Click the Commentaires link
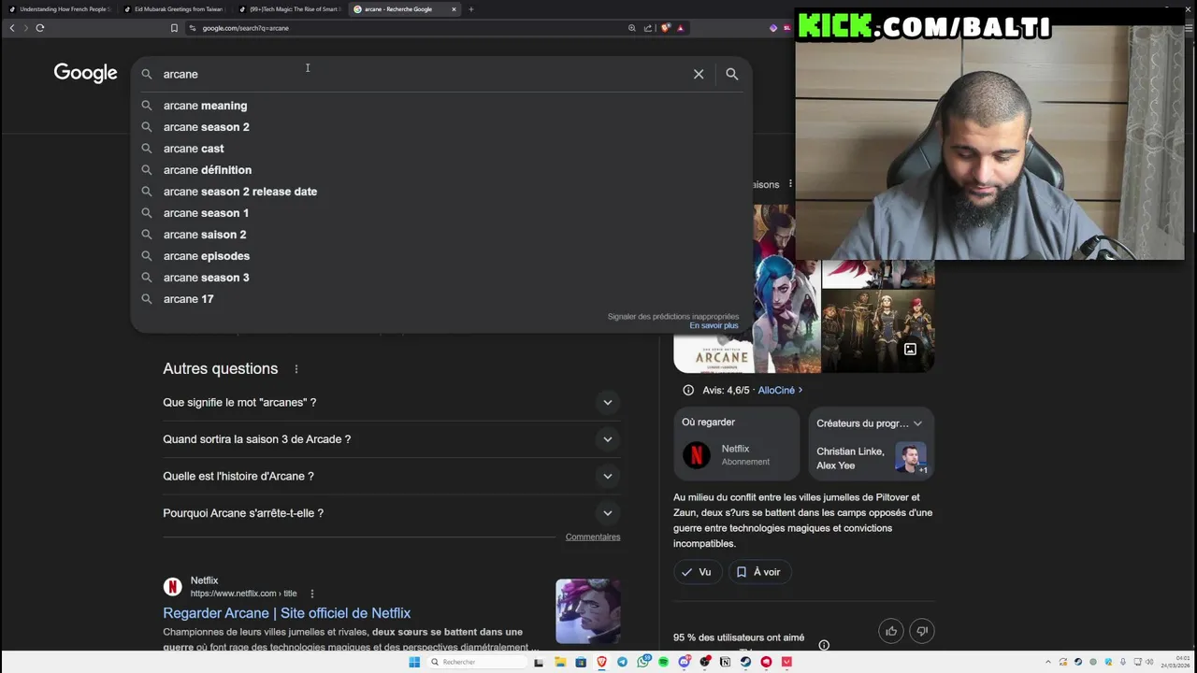1197x673 pixels. (x=593, y=537)
